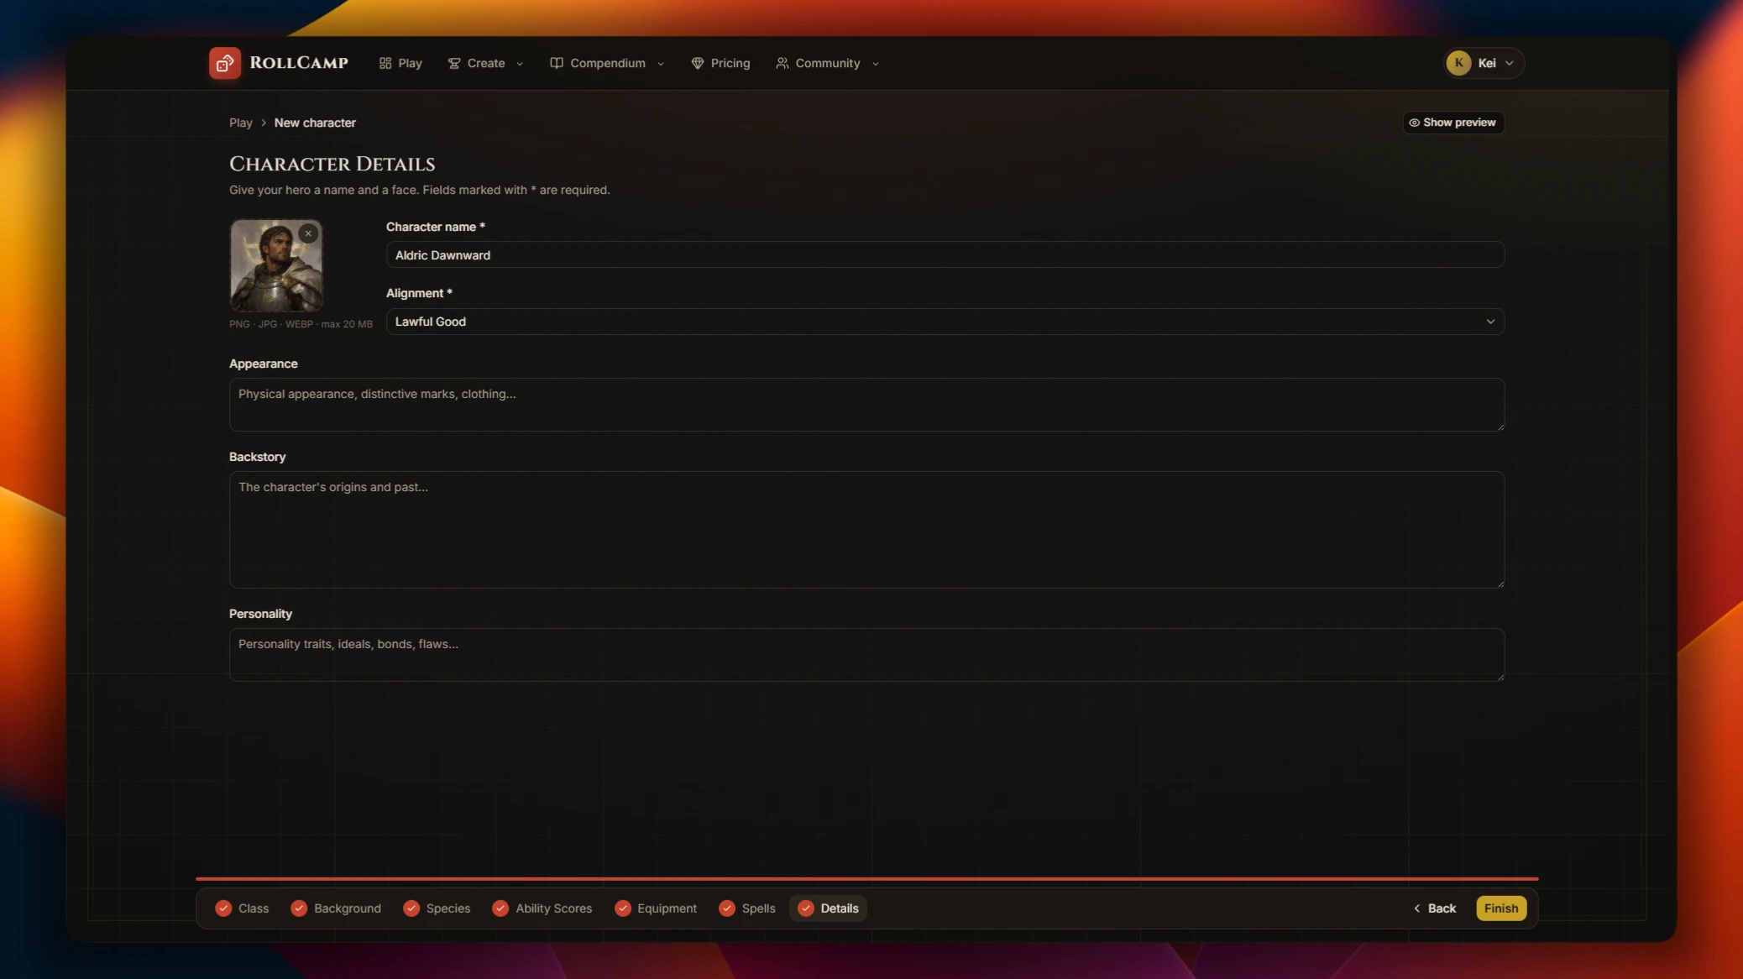Click the Character Details heading

coord(332,164)
